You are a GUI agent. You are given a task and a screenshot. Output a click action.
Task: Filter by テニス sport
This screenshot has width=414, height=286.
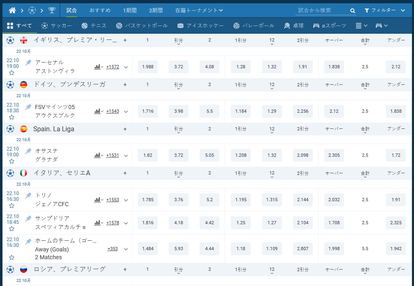tap(94, 26)
